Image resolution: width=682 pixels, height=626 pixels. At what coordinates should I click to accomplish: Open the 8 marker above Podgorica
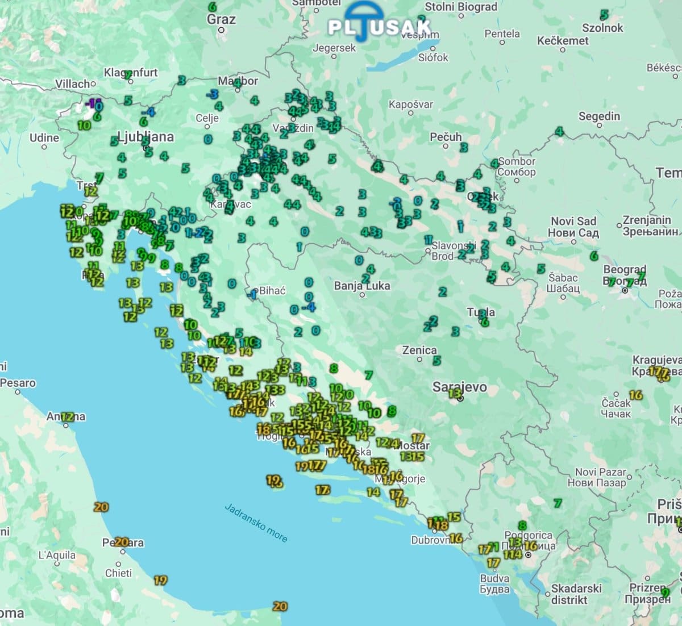(522, 526)
